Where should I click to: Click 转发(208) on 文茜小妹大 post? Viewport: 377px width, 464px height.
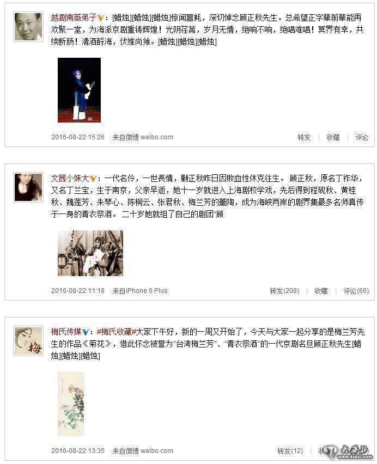tap(284, 291)
